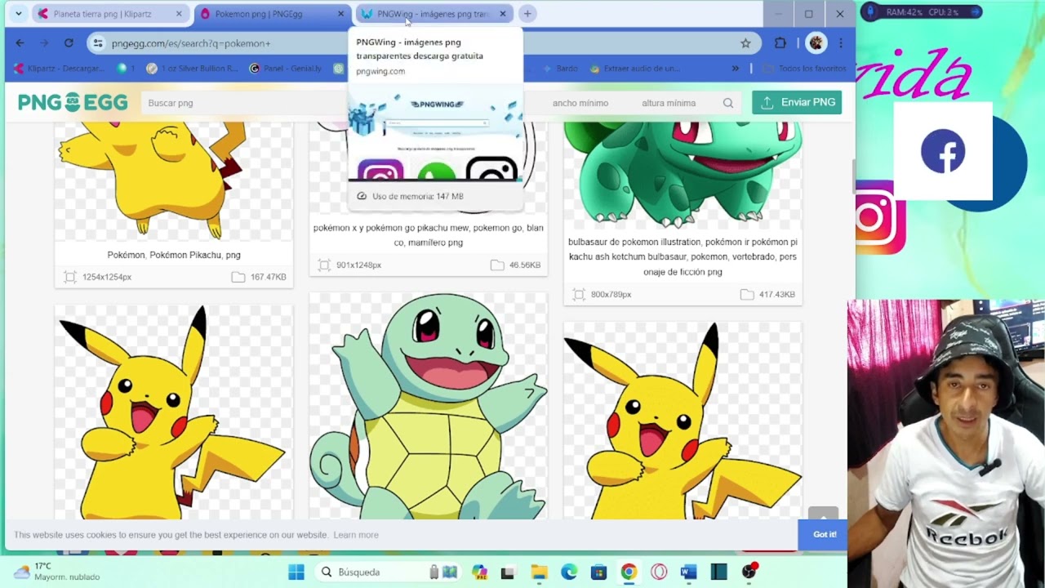The height and width of the screenshot is (588, 1045).
Task: Open the green Bulbasaur illustration thumbnail
Action: coord(683,175)
